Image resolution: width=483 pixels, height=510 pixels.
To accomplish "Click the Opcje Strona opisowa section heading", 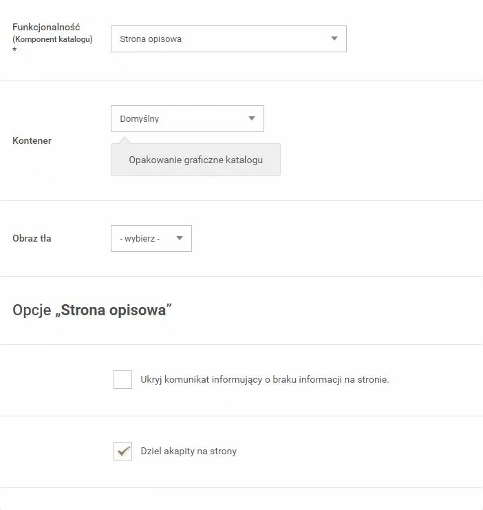I will pyautogui.click(x=92, y=310).
